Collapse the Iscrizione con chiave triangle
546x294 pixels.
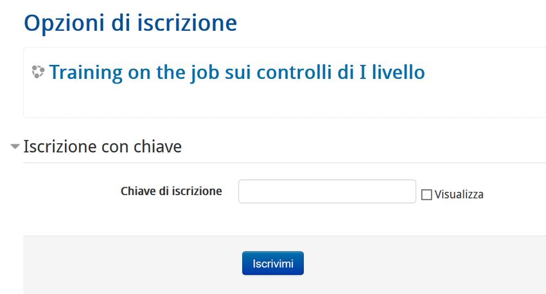15,146
